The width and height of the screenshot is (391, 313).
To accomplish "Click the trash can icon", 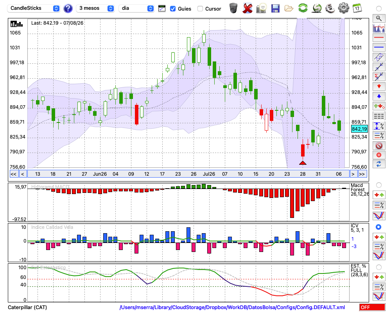I will (233, 8).
